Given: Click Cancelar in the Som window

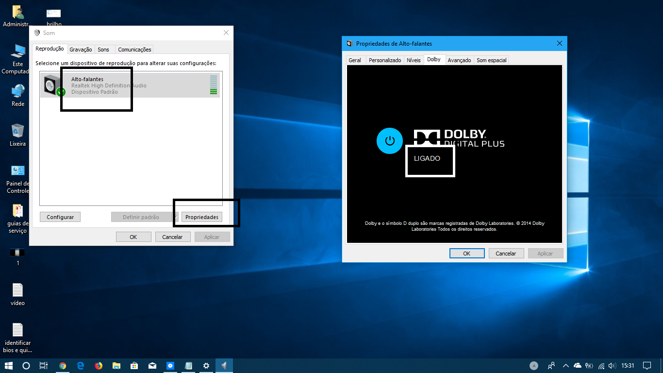Looking at the screenshot, I should click(172, 237).
